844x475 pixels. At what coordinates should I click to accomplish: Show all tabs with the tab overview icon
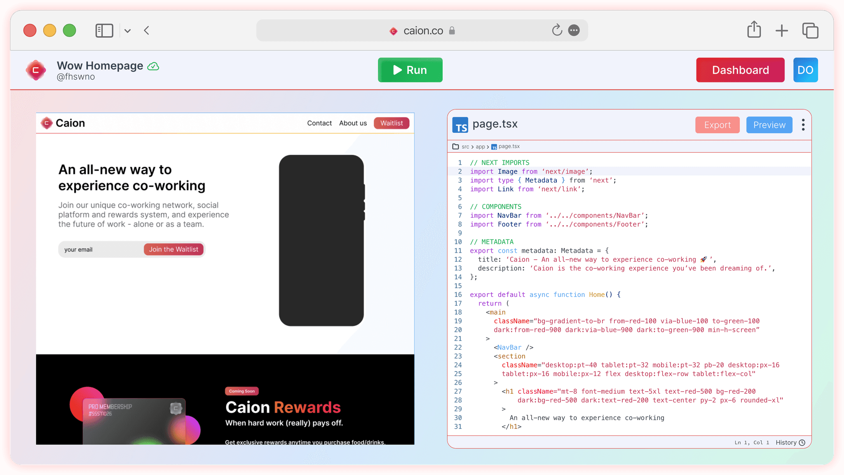pos(809,30)
